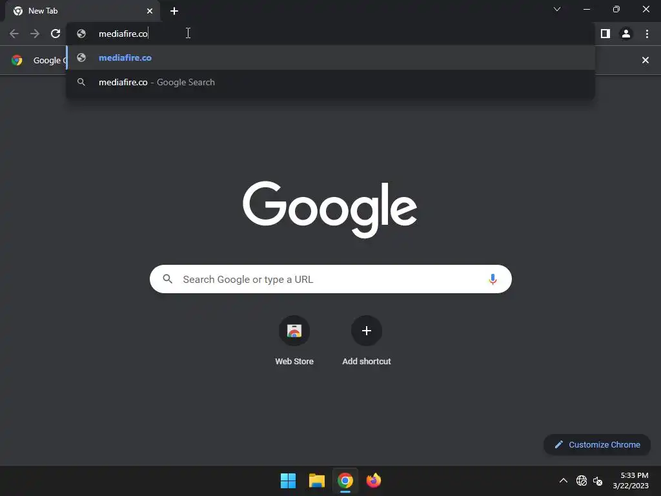The height and width of the screenshot is (496, 661).
Task: Go forward using the forward arrow
Action: point(35,34)
